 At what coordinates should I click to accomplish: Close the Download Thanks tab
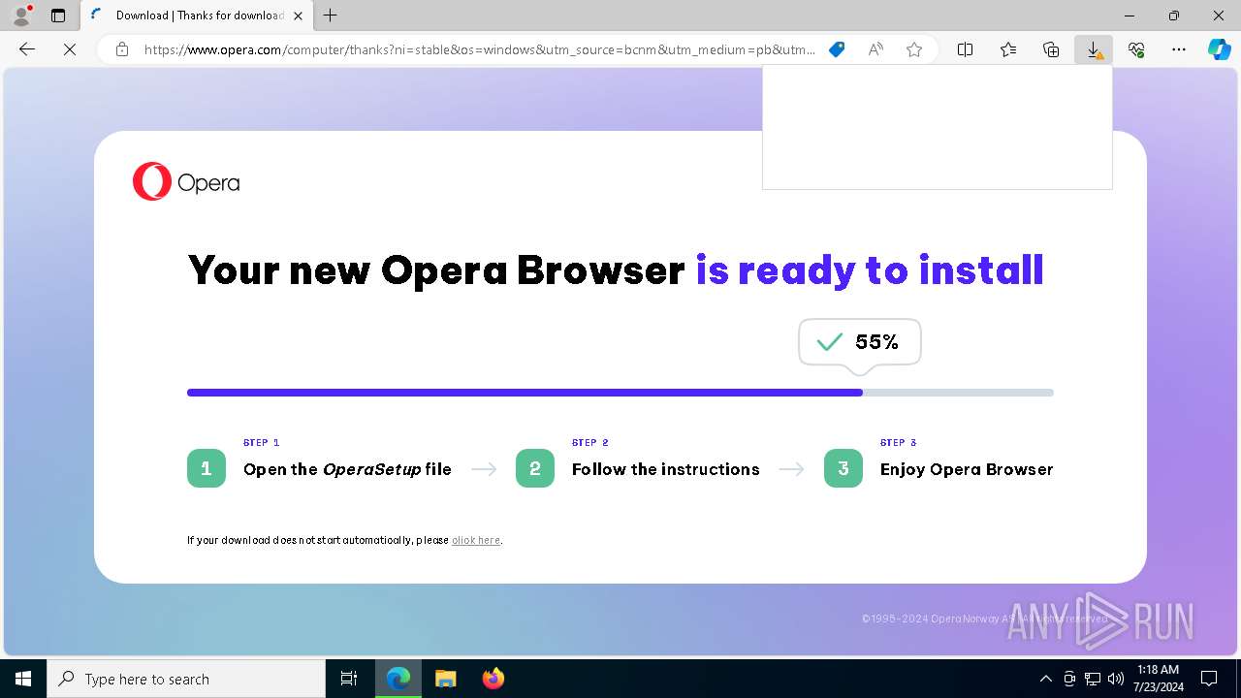point(298,16)
